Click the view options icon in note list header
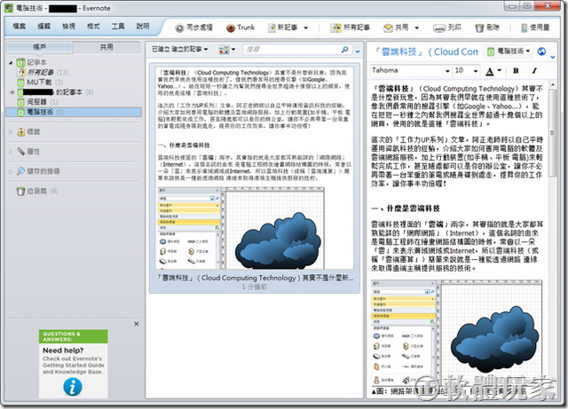The width and height of the screenshot is (568, 409). click(x=224, y=50)
